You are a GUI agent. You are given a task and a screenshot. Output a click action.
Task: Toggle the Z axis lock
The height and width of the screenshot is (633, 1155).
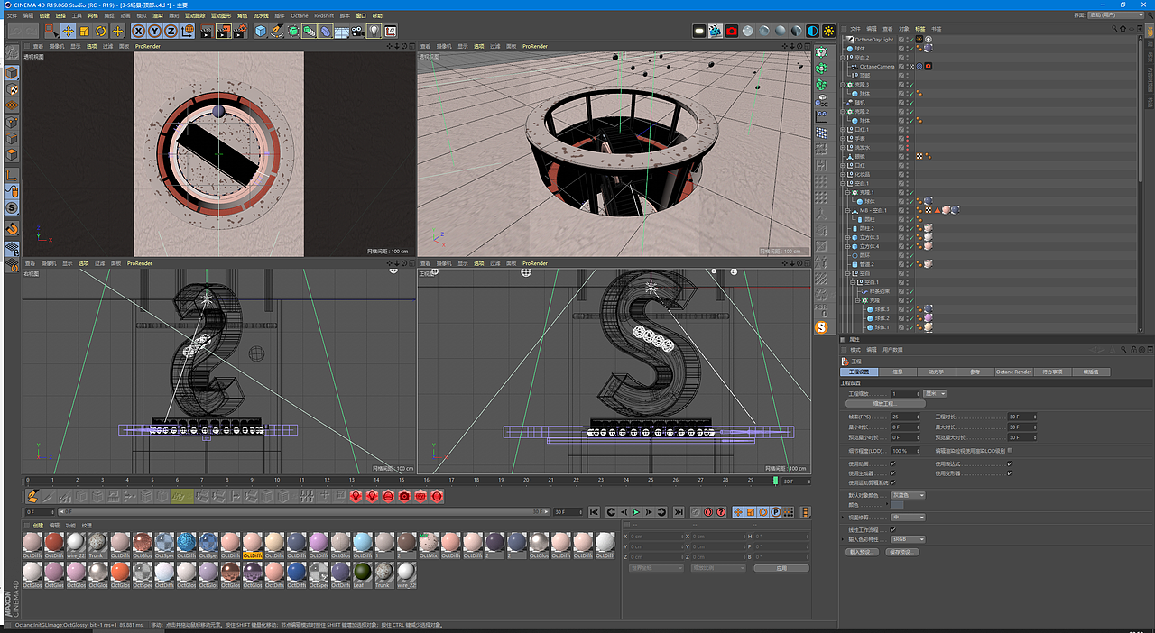171,31
